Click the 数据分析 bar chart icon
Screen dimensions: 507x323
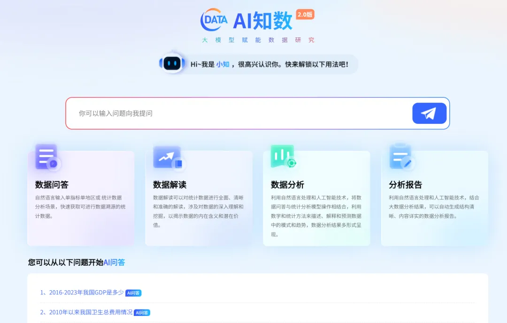tap(284, 157)
